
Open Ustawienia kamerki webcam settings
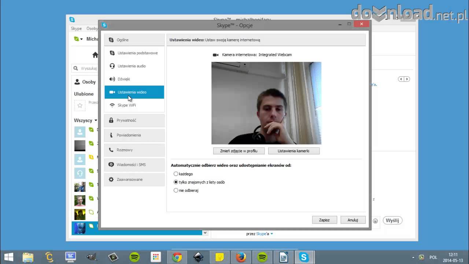pyautogui.click(x=293, y=151)
